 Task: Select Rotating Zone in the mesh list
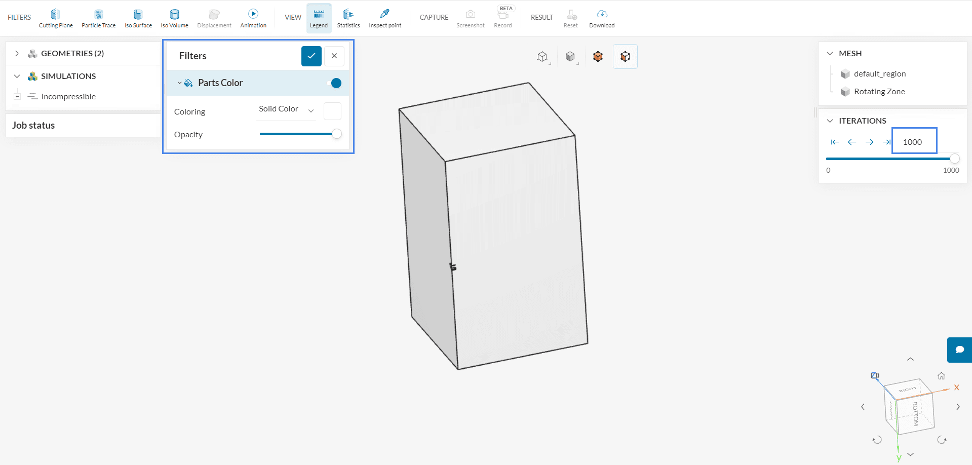click(x=879, y=92)
